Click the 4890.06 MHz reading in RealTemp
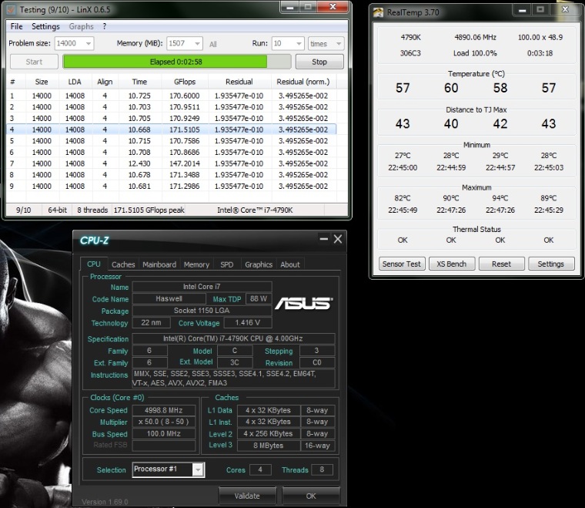 (x=476, y=37)
